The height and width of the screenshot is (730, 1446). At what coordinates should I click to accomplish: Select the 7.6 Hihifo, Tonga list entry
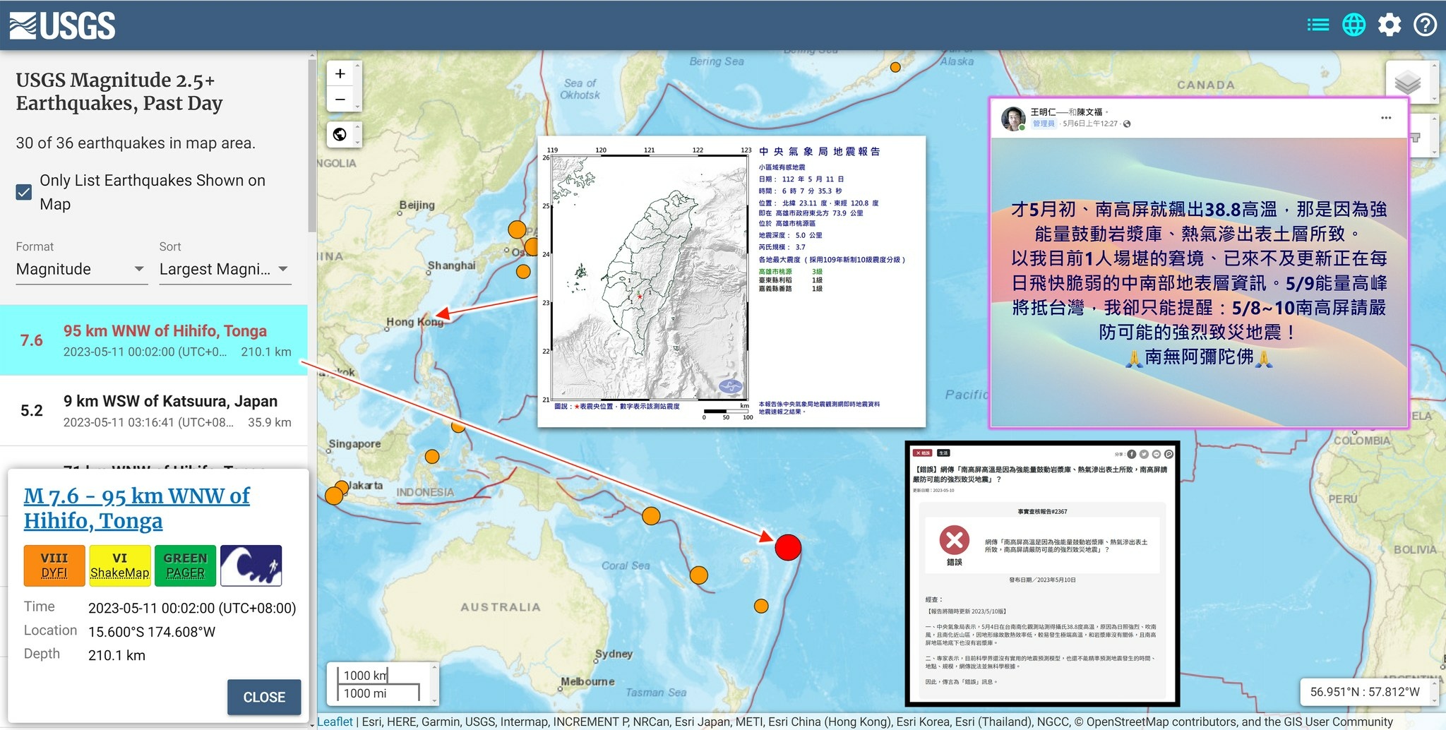[x=154, y=340]
